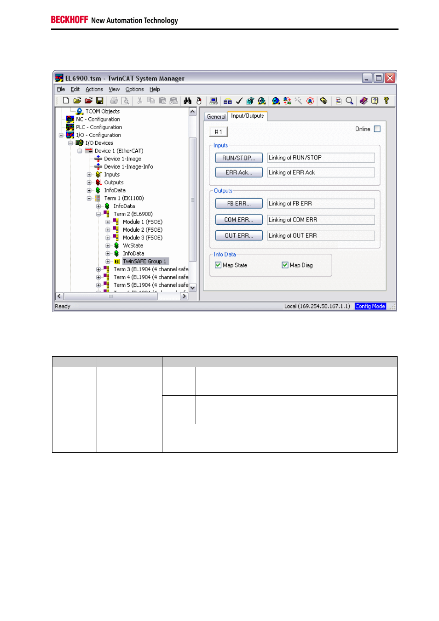Image resolution: width=439 pixels, height=621 pixels.
Task: Click the tree vertical scrollbar thumb
Action: [193, 199]
